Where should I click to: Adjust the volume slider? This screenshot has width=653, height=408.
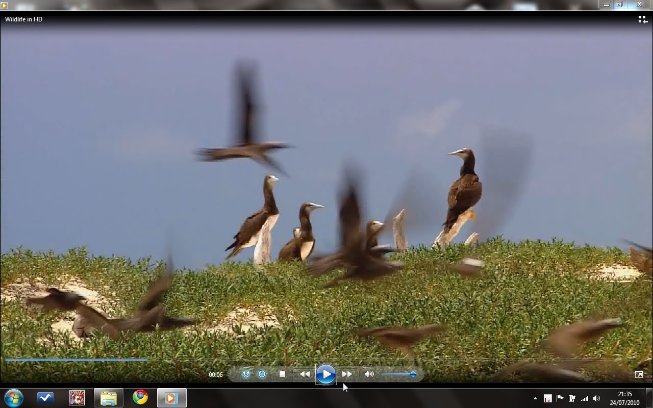(398, 374)
